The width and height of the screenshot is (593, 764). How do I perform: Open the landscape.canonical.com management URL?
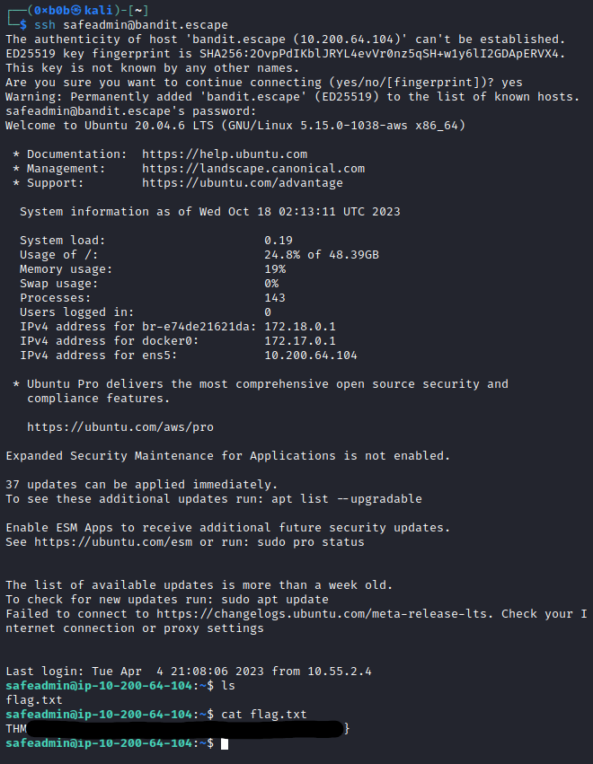tap(253, 169)
